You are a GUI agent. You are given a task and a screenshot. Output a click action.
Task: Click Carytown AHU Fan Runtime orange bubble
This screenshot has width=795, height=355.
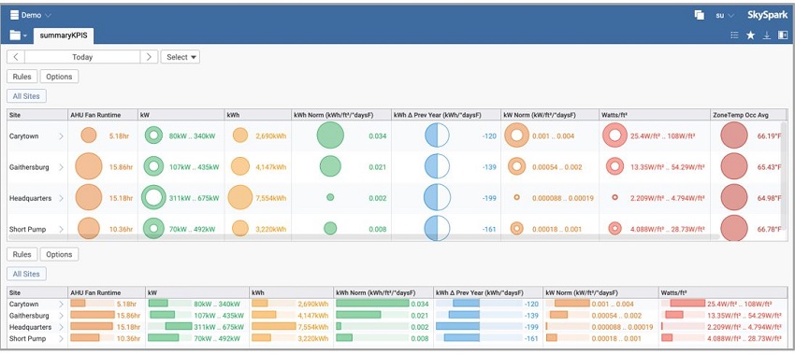pyautogui.click(x=88, y=135)
